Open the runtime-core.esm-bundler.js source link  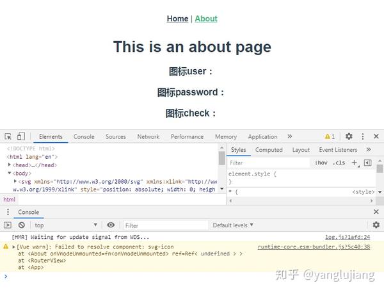314,247
